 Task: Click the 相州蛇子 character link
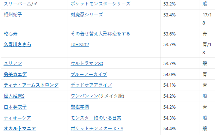[13, 15]
